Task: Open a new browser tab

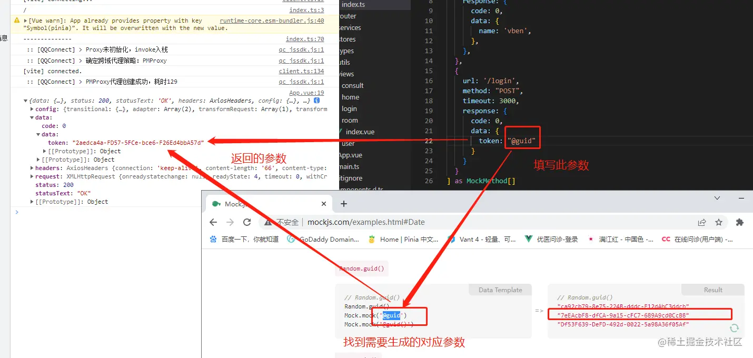Action: (344, 204)
